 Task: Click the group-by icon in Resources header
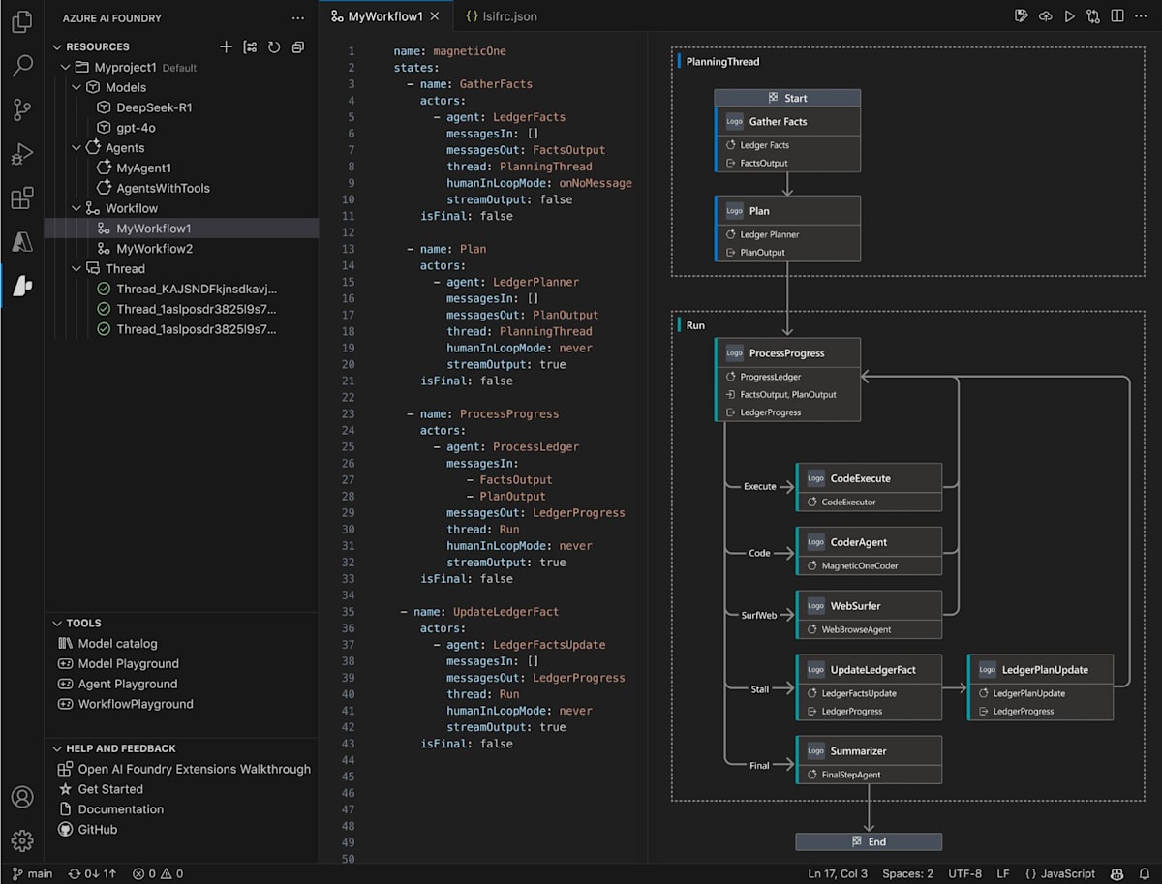click(250, 46)
